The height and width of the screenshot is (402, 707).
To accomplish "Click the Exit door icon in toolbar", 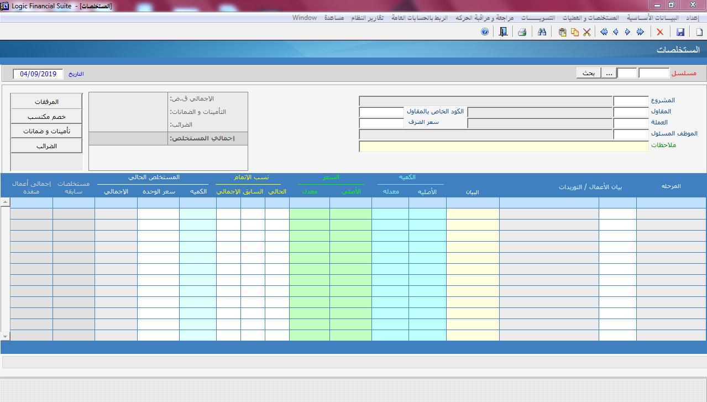I will [502, 32].
